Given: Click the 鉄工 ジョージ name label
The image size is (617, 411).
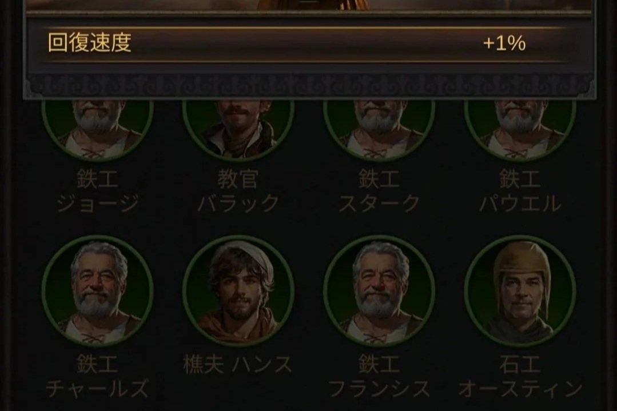Looking at the screenshot, I should 97,191.
